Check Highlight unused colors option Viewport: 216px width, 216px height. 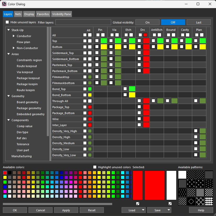tap(95, 167)
